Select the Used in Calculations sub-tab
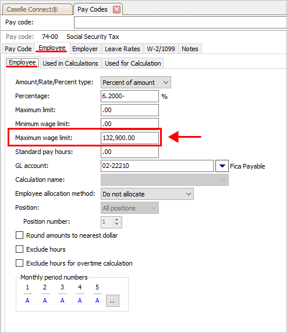287x333 pixels. tap(70, 63)
